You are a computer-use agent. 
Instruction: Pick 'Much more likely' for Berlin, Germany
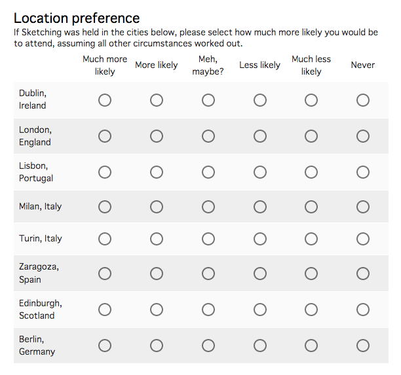tap(105, 346)
